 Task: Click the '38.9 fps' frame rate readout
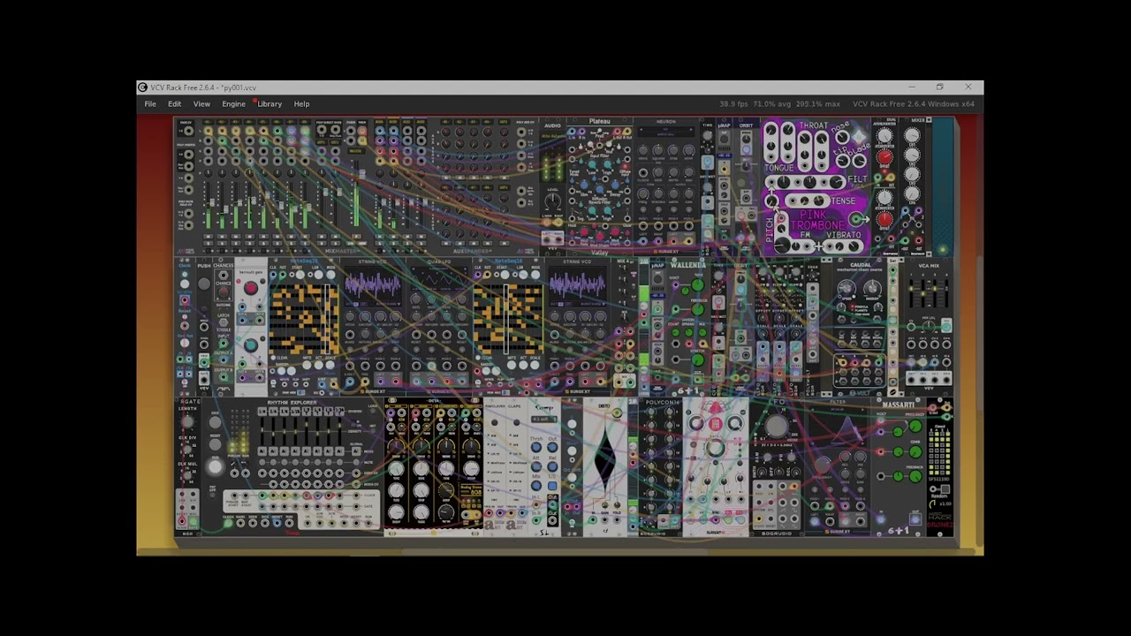[733, 104]
